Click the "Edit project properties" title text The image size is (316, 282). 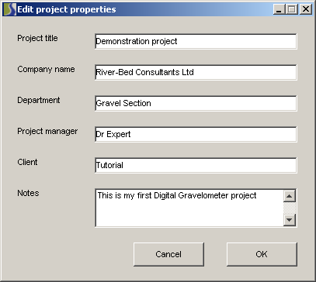pyautogui.click(x=67, y=9)
